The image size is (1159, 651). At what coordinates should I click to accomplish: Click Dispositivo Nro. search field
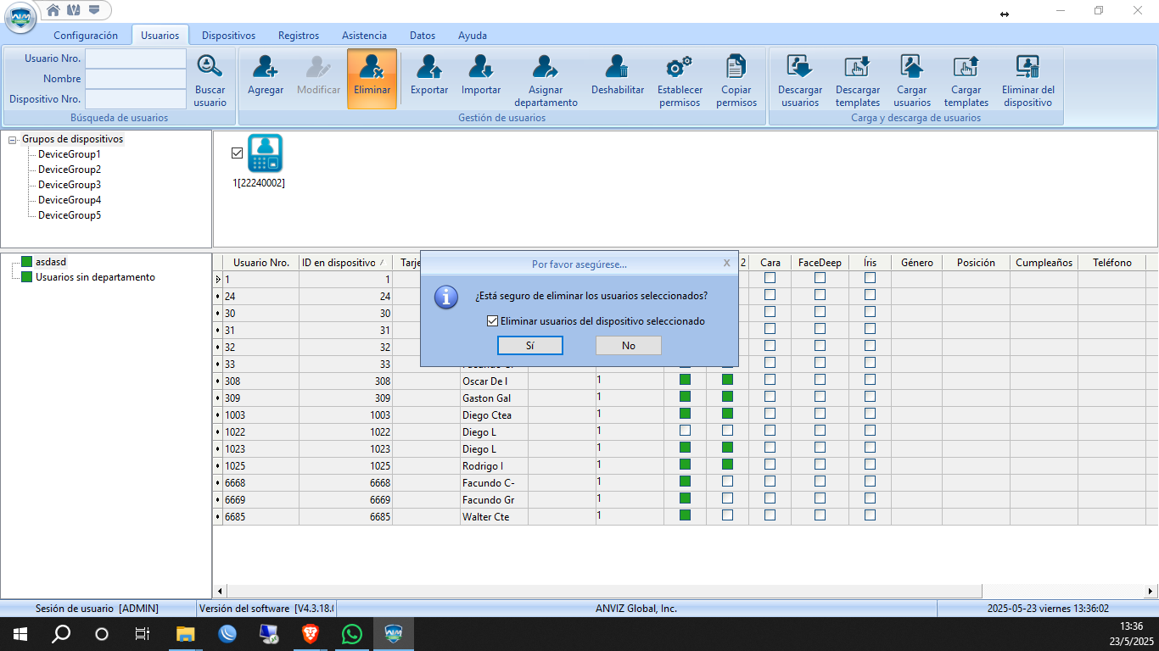coord(136,99)
